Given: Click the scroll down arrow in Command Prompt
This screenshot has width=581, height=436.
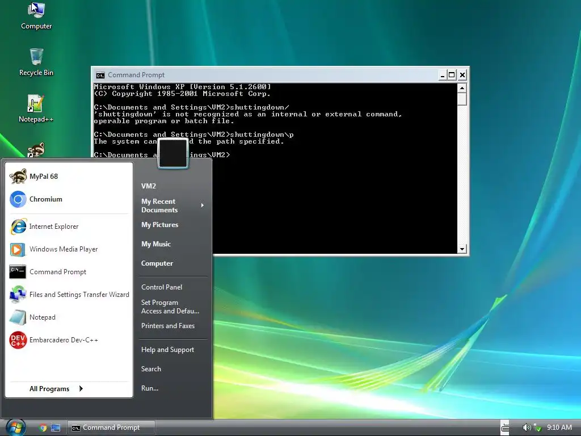Looking at the screenshot, I should pos(462,249).
